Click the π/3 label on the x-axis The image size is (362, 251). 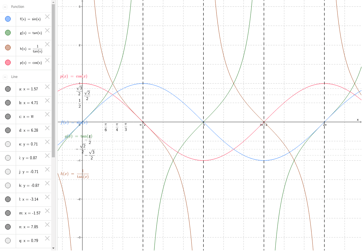pyautogui.click(x=126, y=127)
